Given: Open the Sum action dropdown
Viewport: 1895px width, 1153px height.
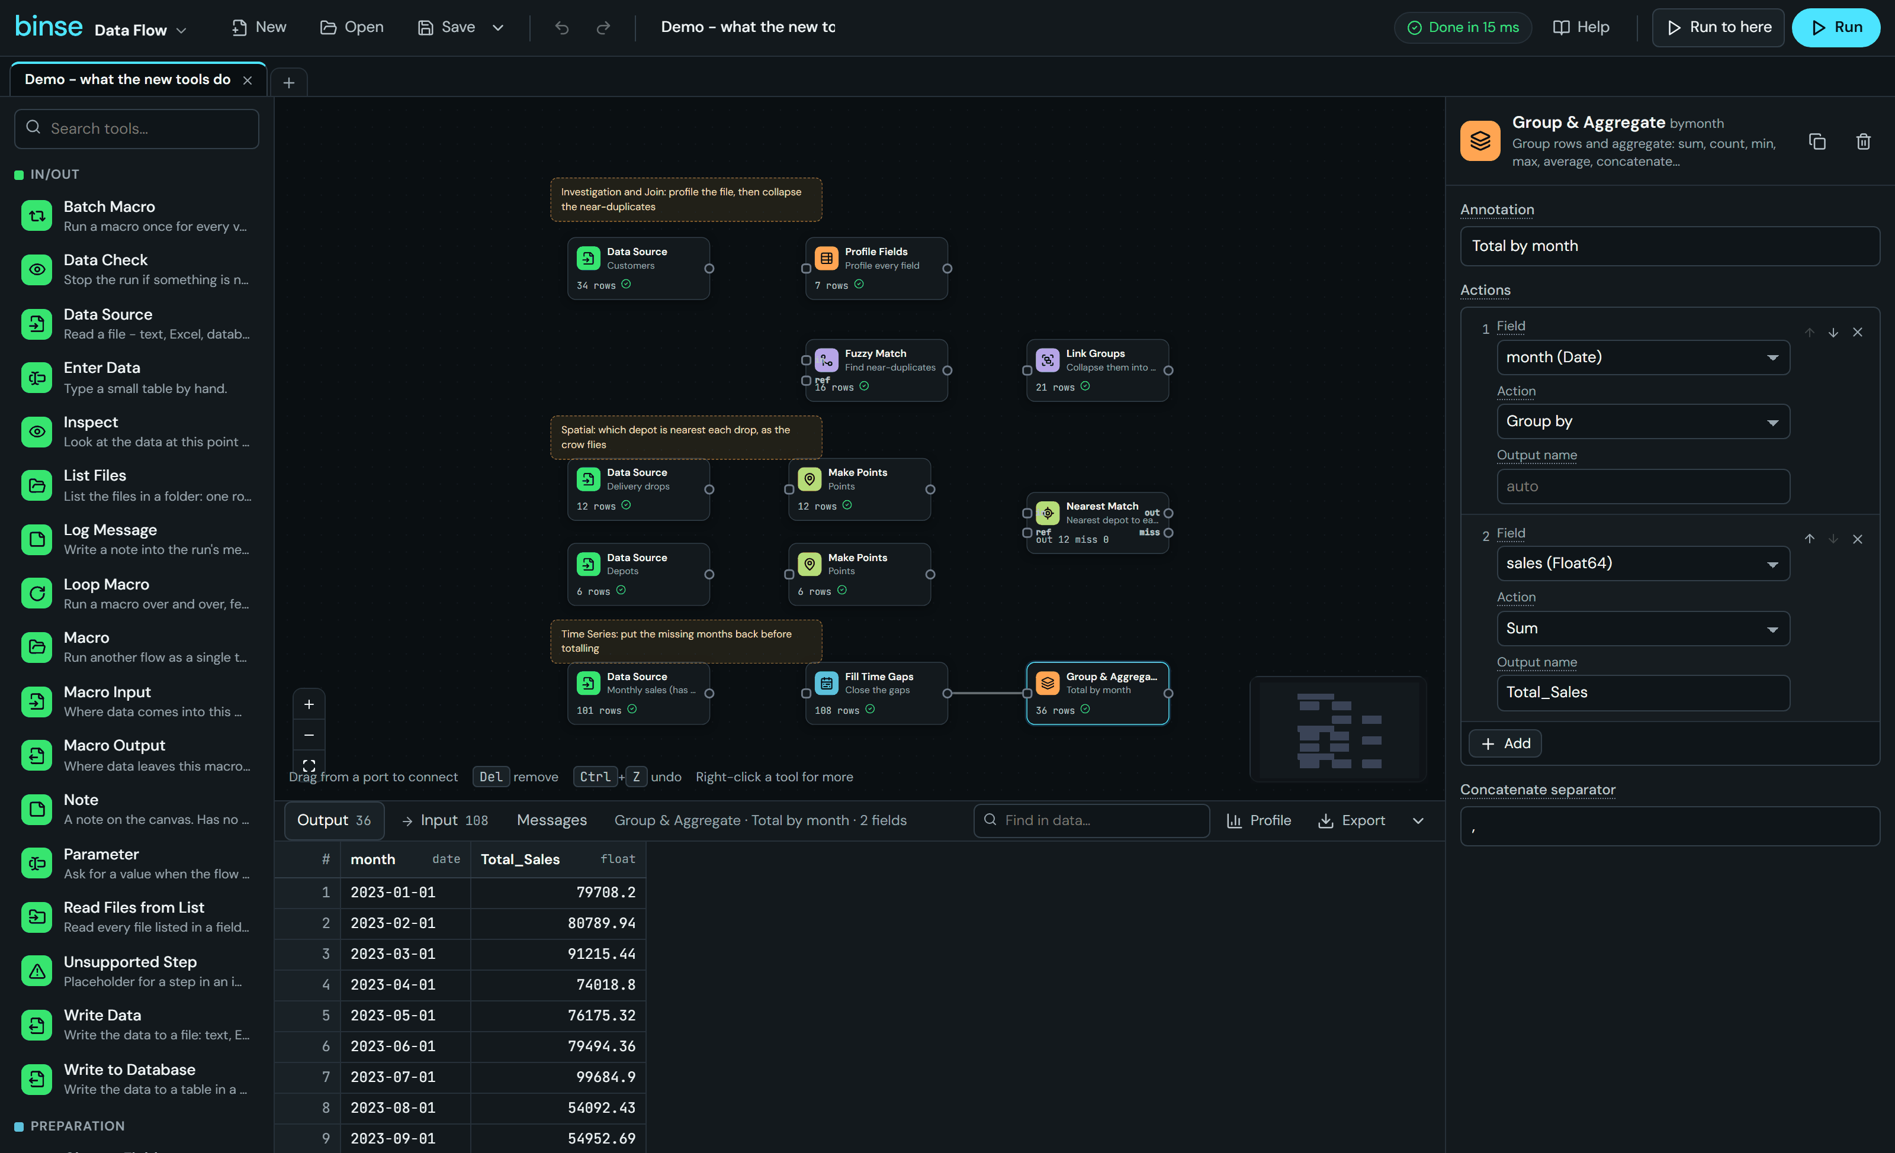Looking at the screenshot, I should tap(1643, 629).
